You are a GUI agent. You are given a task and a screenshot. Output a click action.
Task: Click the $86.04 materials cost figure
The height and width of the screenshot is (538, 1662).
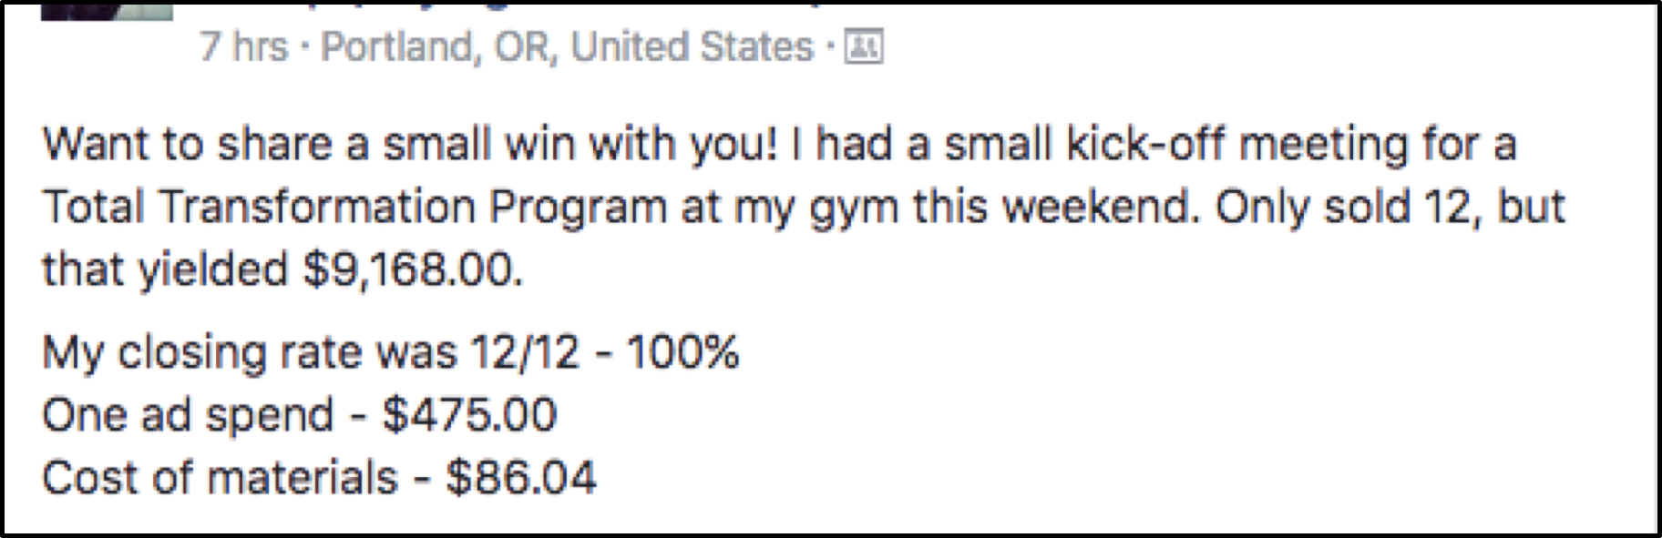[x=521, y=478]
